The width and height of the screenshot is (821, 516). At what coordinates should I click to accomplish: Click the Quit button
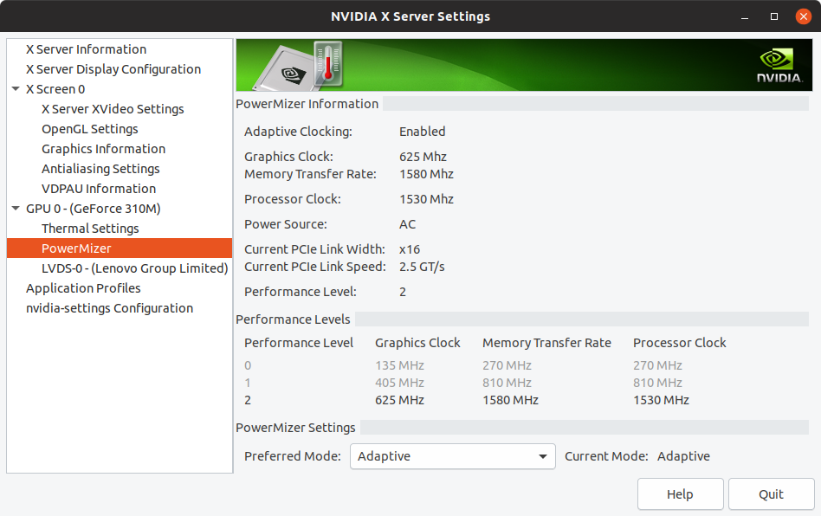(x=772, y=494)
